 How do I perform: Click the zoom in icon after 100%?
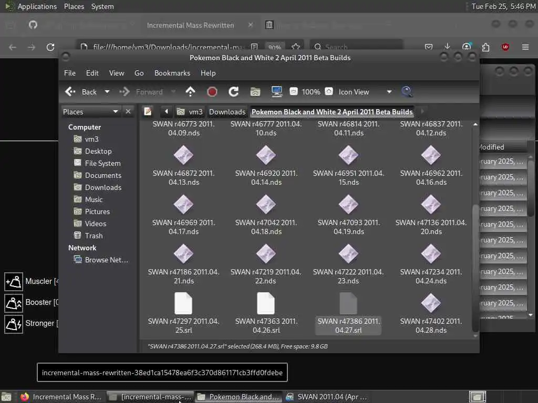click(329, 91)
